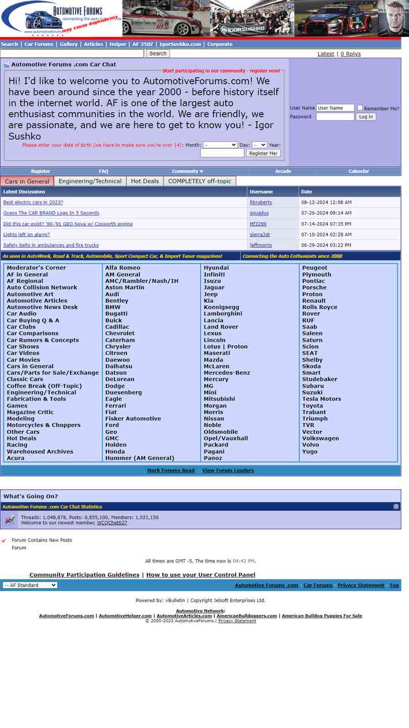Open Articles in top navigation
The image size is (409, 728).
pyautogui.click(x=93, y=44)
